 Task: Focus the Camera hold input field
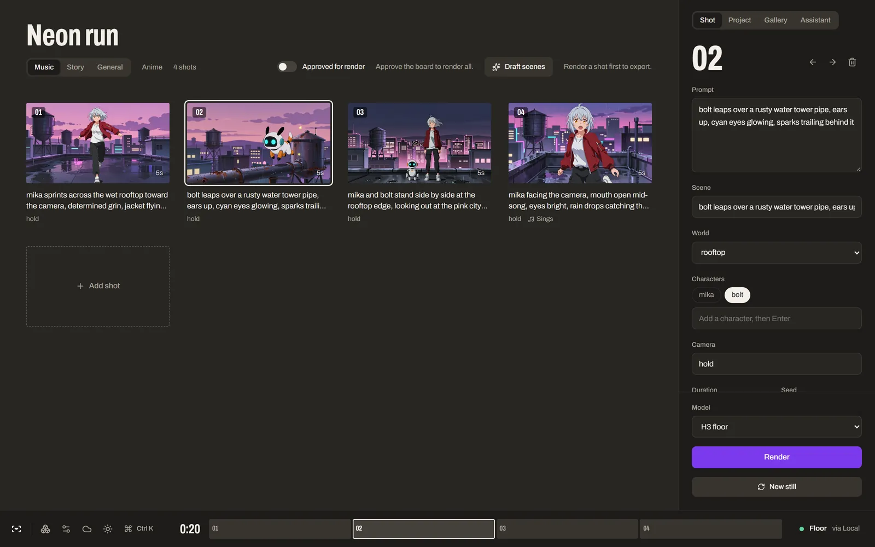click(777, 364)
